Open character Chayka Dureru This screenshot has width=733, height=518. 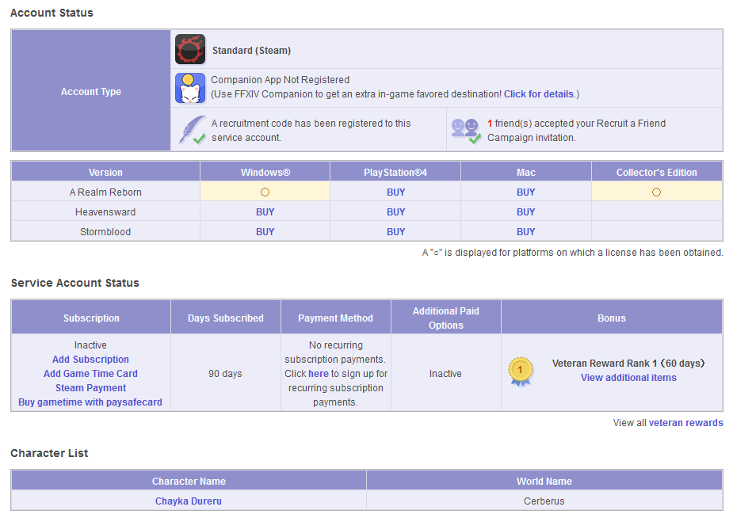pyautogui.click(x=189, y=501)
